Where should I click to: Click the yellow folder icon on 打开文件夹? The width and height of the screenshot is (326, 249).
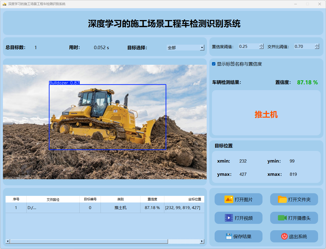[x=282, y=199]
